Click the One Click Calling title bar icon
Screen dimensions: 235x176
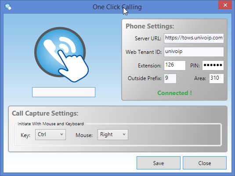click(8, 7)
